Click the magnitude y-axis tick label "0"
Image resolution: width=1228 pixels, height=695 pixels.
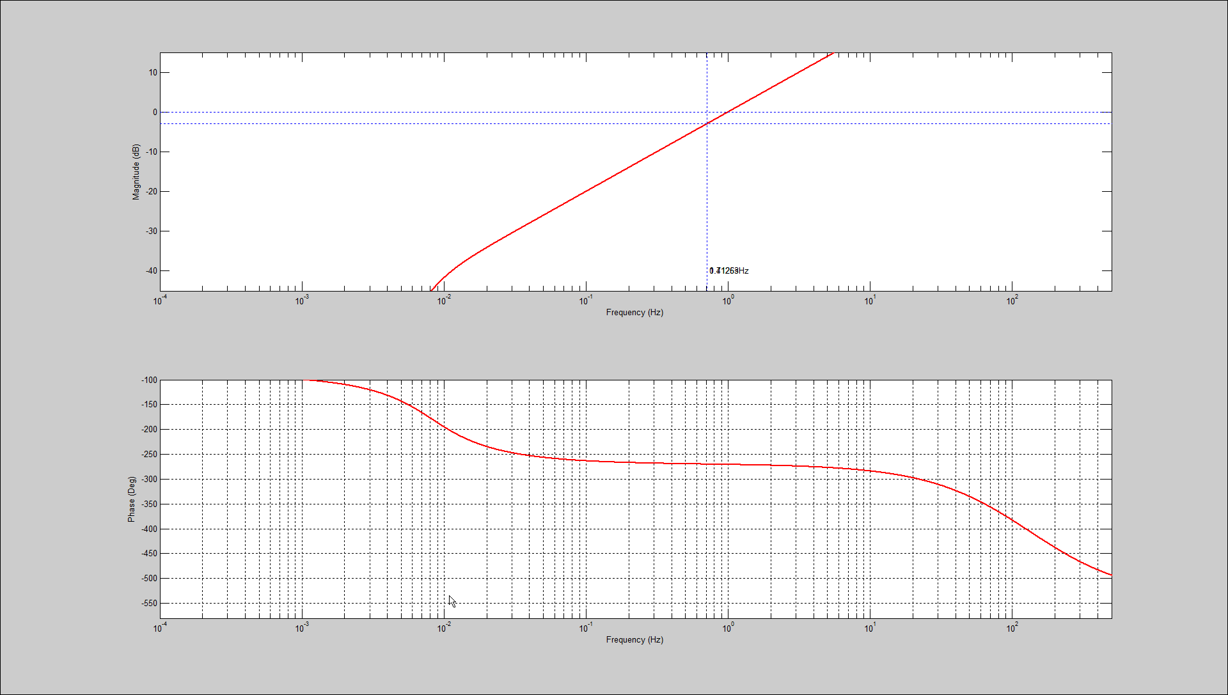(155, 113)
